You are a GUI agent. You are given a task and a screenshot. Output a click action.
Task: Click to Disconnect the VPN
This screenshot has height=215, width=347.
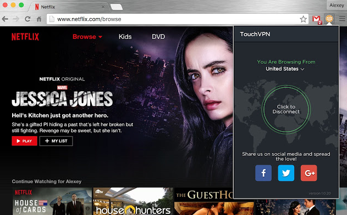coord(286,109)
